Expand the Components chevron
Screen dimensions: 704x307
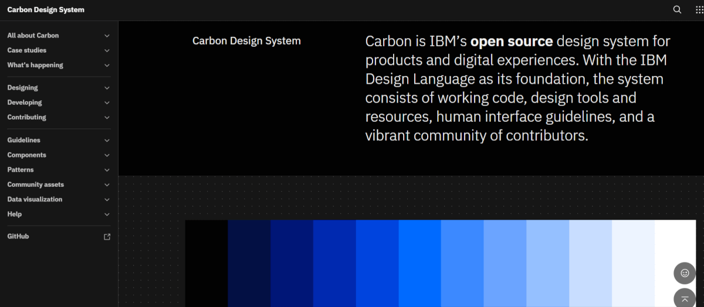coord(107,155)
